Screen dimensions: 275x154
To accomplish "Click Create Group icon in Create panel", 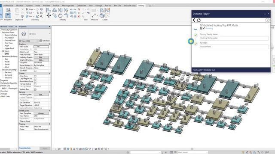I will coord(108,10).
